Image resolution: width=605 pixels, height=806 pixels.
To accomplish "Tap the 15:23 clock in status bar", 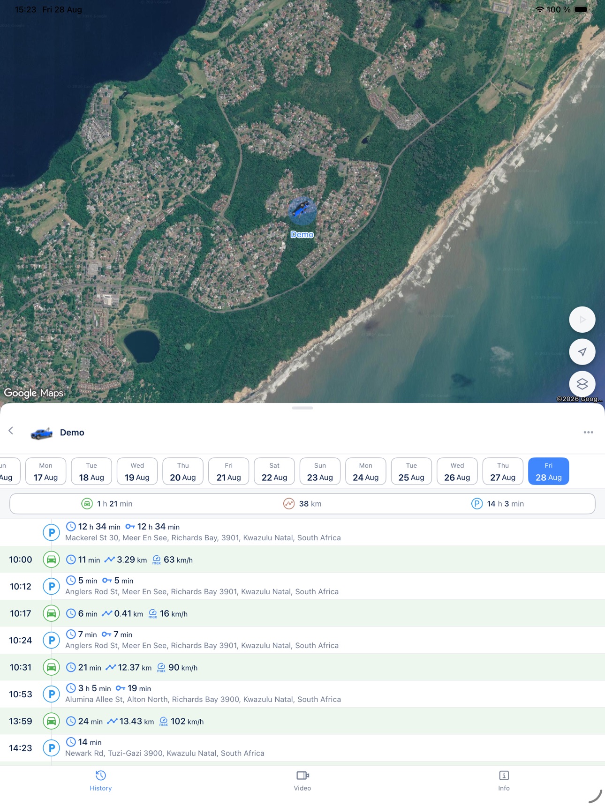I will (25, 9).
